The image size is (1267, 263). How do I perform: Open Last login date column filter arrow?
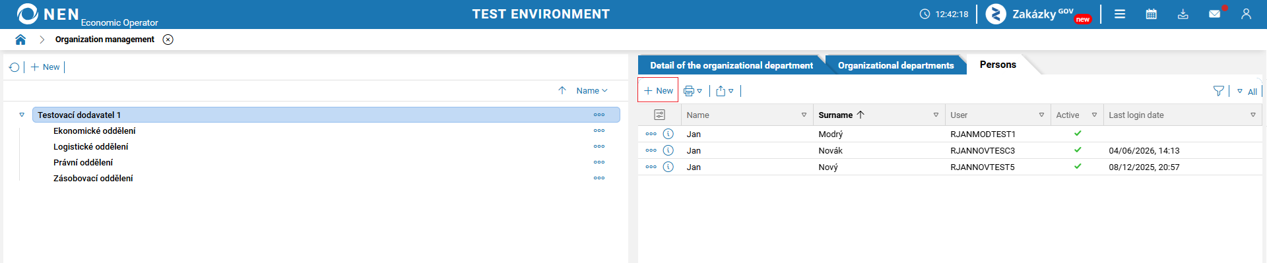point(1252,115)
